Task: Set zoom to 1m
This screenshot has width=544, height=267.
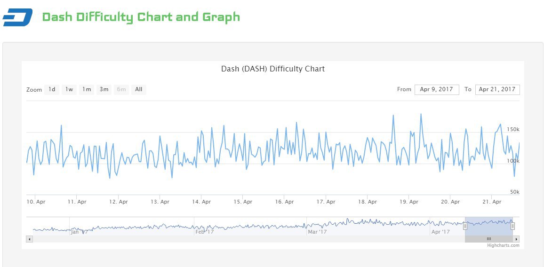Action: (87, 89)
